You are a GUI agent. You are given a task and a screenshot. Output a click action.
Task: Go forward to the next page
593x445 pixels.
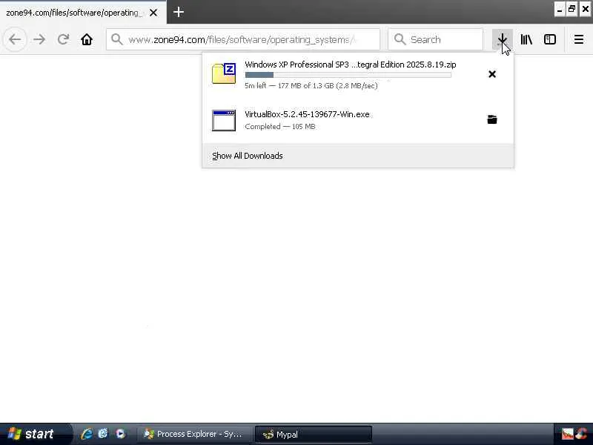click(39, 39)
